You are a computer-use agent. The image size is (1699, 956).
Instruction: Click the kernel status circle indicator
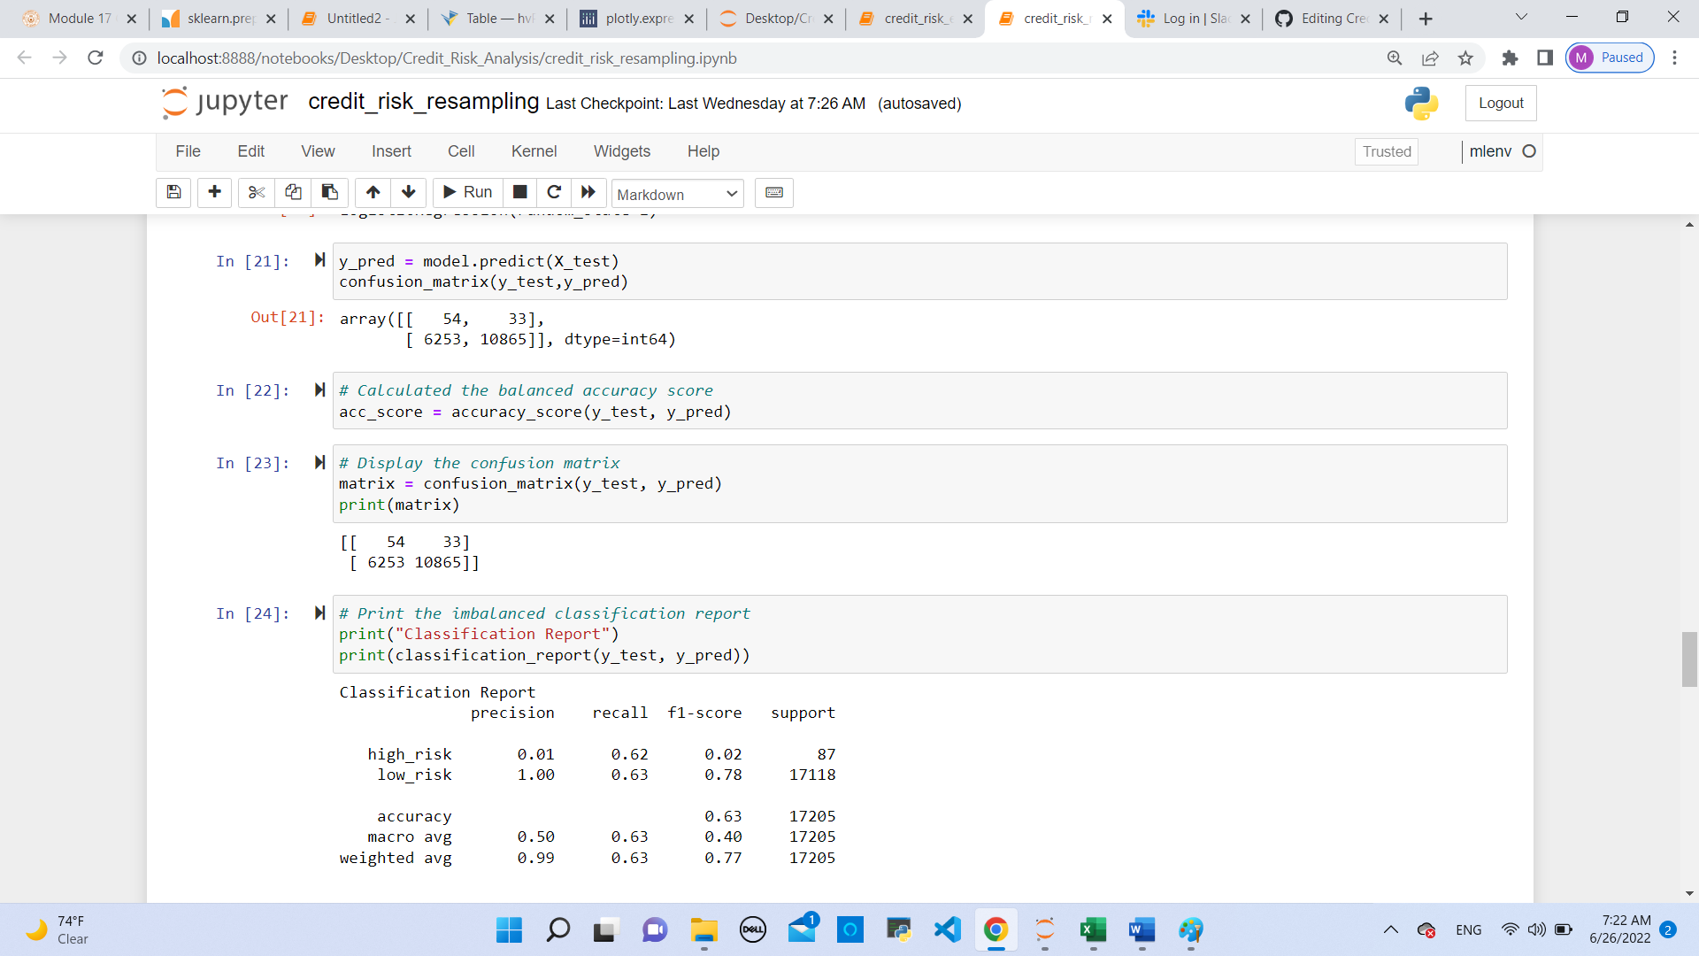coord(1530,151)
